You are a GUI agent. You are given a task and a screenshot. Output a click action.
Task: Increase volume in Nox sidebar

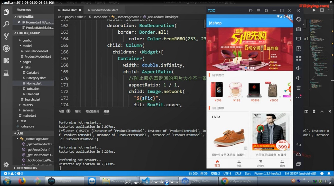298,68
